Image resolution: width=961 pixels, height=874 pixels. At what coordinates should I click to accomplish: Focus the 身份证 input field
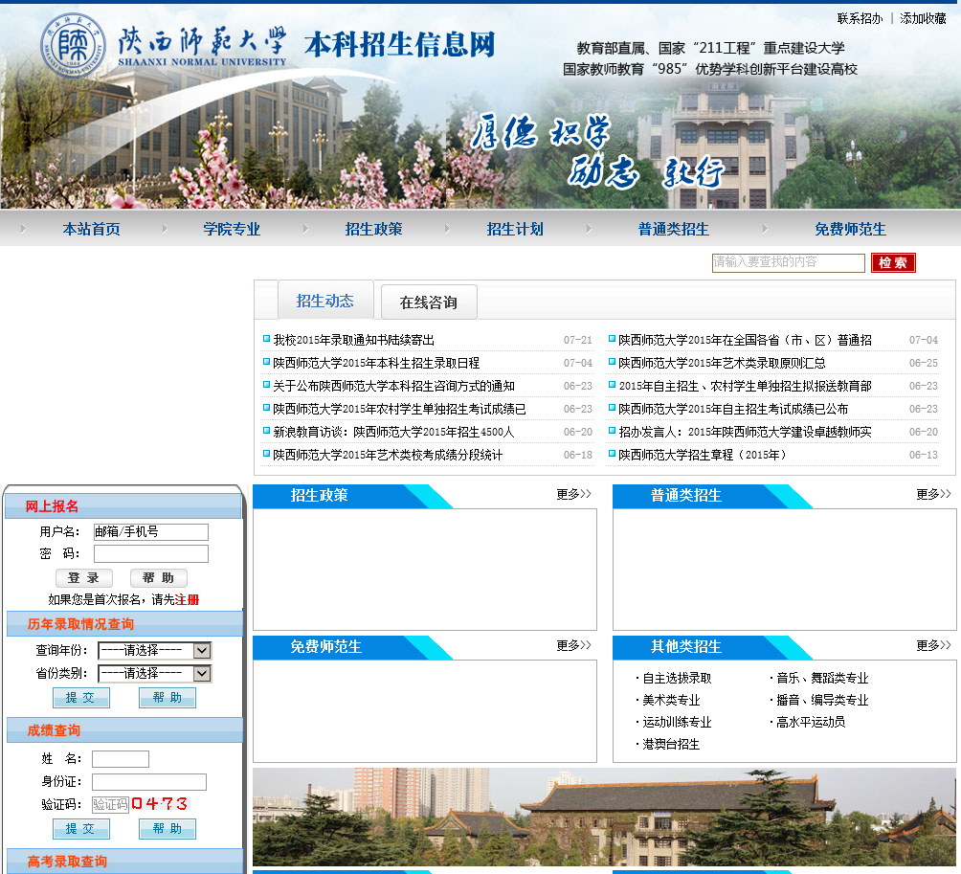click(x=149, y=782)
